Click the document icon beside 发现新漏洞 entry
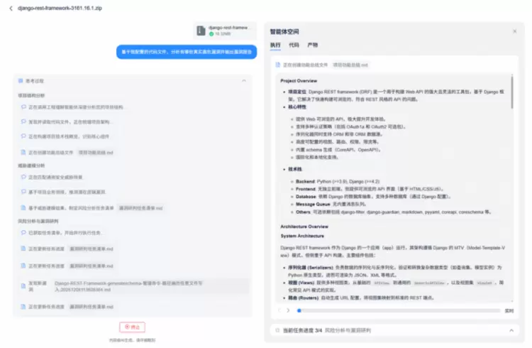The image size is (532, 348). [x=23, y=286]
